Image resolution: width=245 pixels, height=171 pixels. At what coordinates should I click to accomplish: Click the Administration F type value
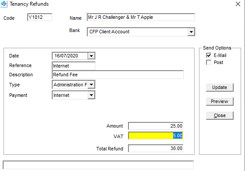coord(70,85)
